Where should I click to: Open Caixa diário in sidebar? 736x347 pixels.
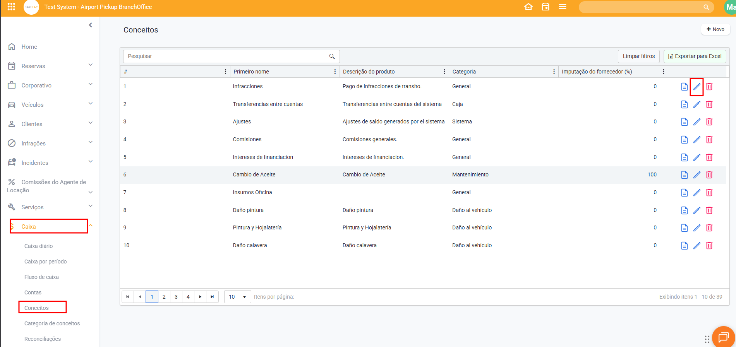point(38,246)
